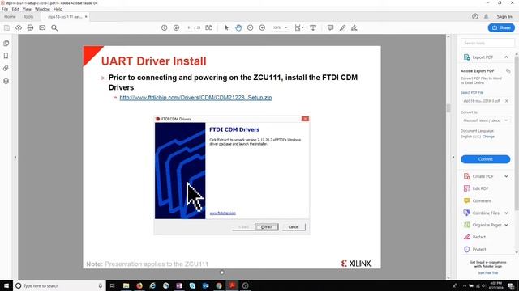Click the ftdichip CDM Setup.zip hyperlink
Viewport: 519px width, 291px height.
pyautogui.click(x=195, y=98)
